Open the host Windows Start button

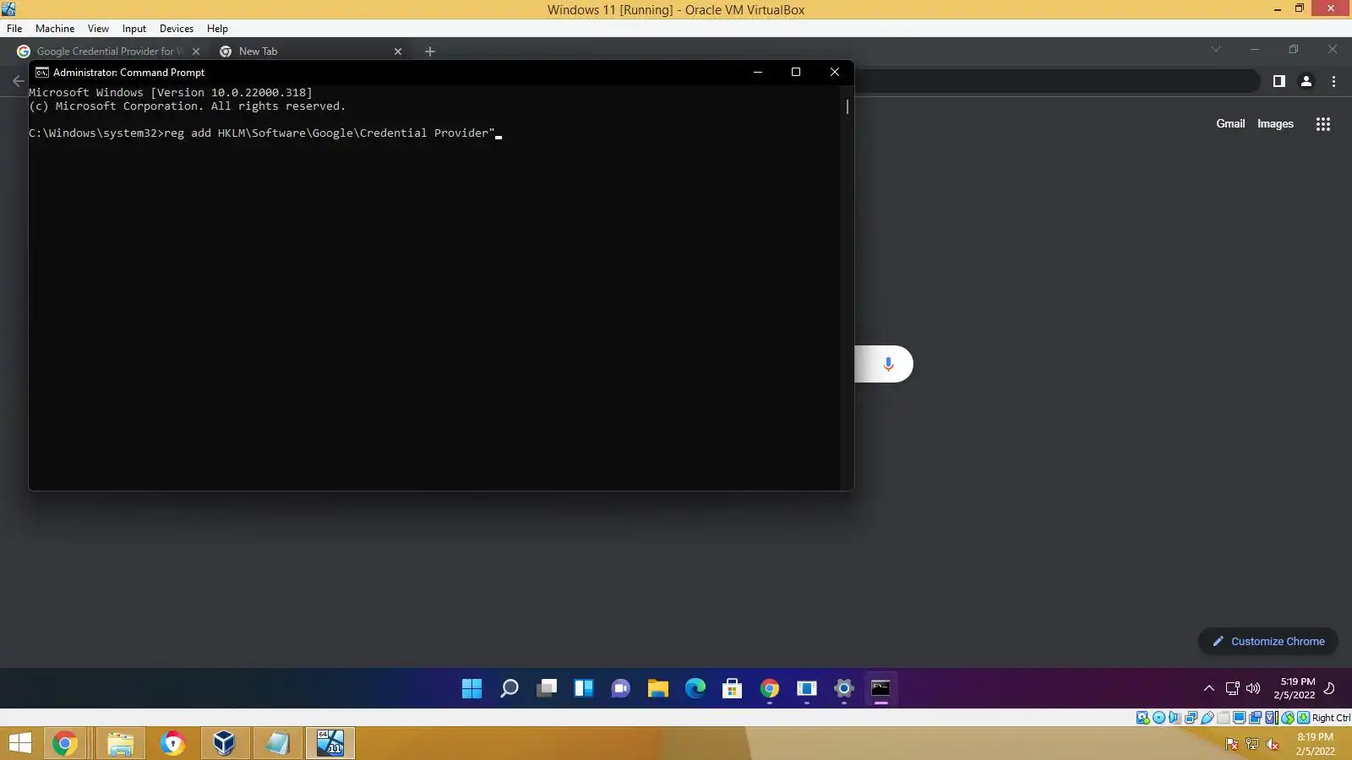19,743
